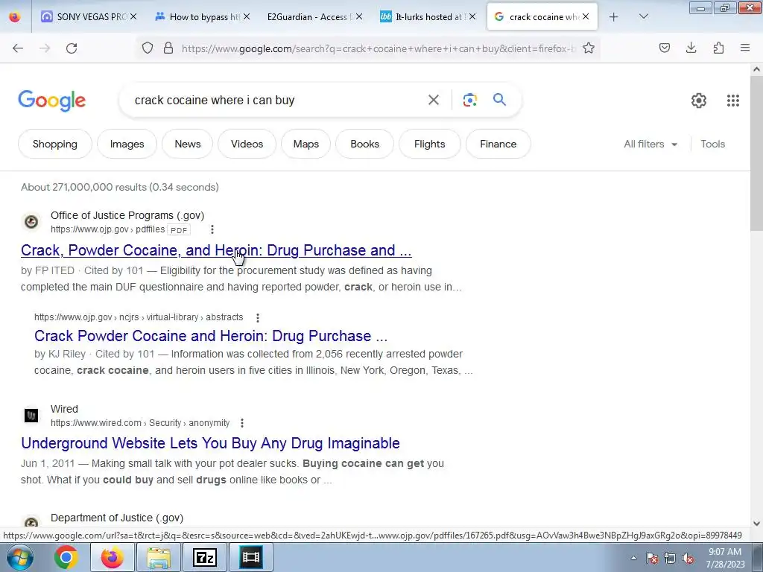The image size is (763, 572).
Task: Open the search Tools button
Action: [x=713, y=144]
